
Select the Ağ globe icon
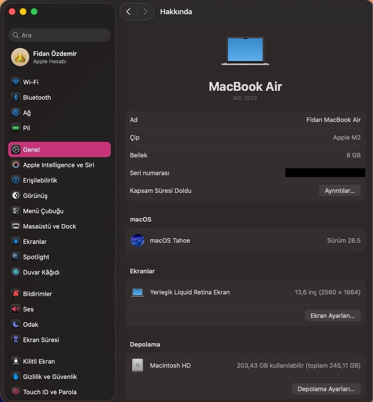(16, 113)
